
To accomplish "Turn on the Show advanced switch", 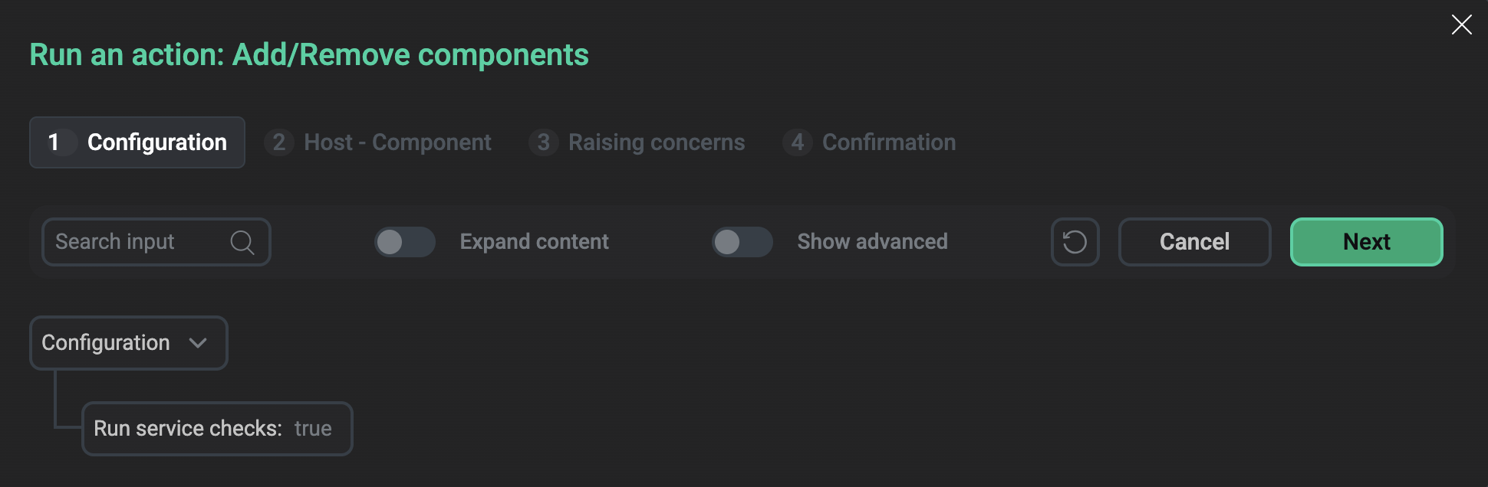I will coord(742,242).
